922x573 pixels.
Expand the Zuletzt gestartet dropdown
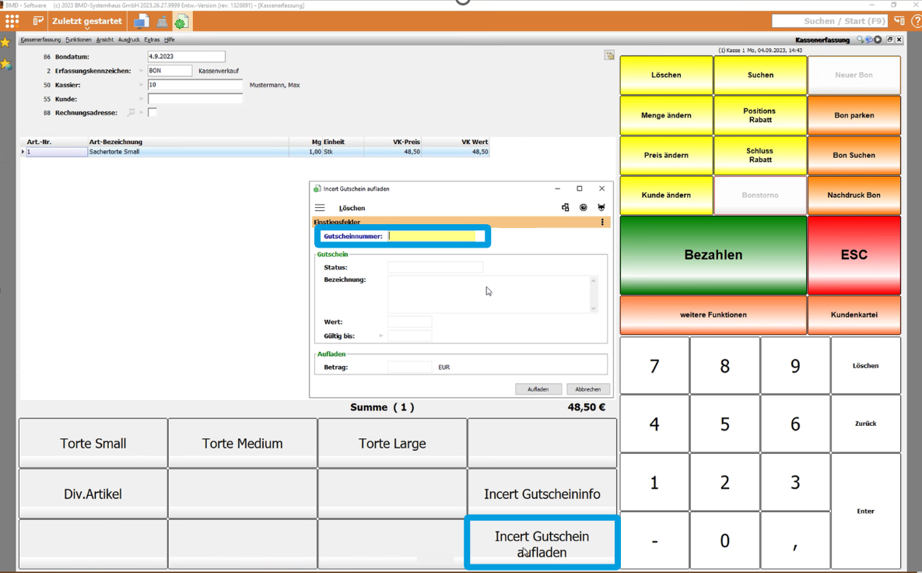[87, 22]
